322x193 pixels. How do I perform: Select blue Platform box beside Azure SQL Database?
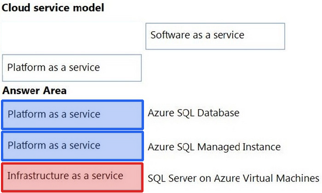pos(72,115)
